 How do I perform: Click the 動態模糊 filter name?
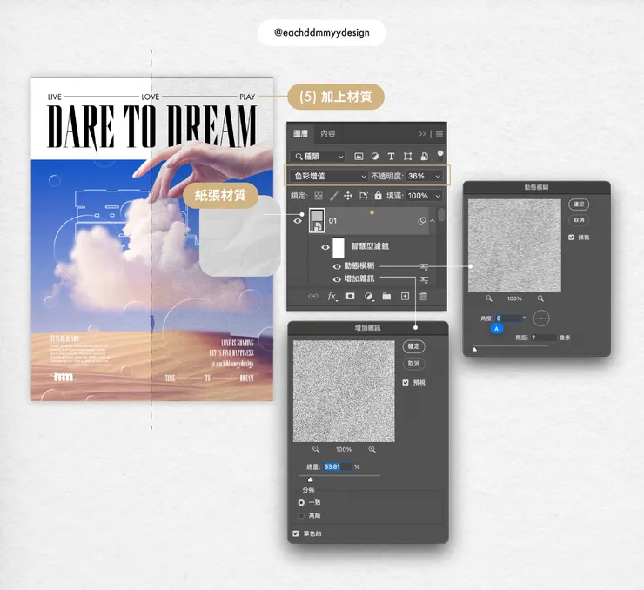pos(359,266)
